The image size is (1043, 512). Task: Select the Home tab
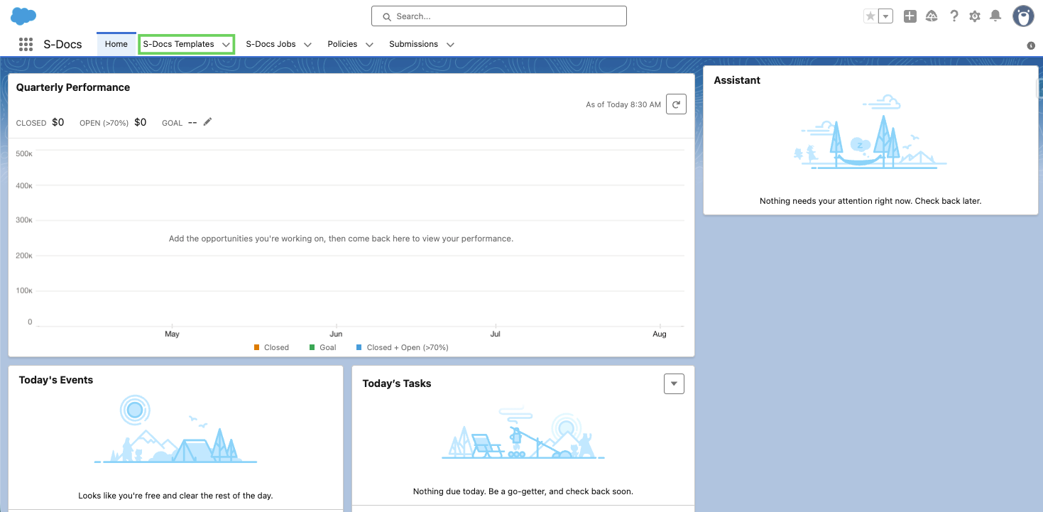tap(116, 44)
